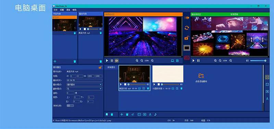Toggle the keep aspect ratio switch

click(x=70, y=106)
